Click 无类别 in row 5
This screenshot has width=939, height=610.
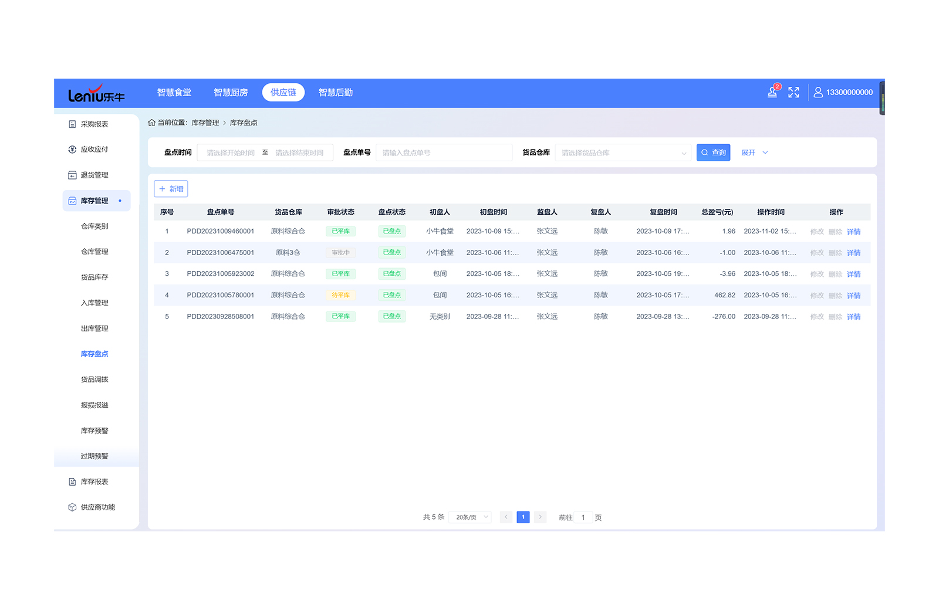click(x=440, y=317)
